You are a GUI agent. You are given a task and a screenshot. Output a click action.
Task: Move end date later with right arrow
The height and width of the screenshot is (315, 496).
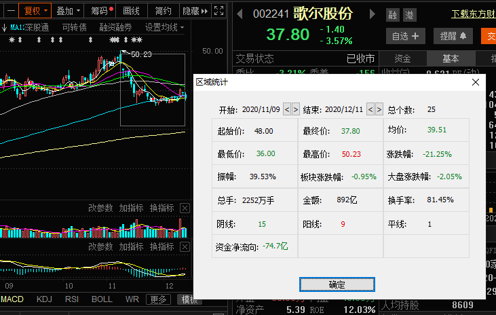[x=379, y=109]
